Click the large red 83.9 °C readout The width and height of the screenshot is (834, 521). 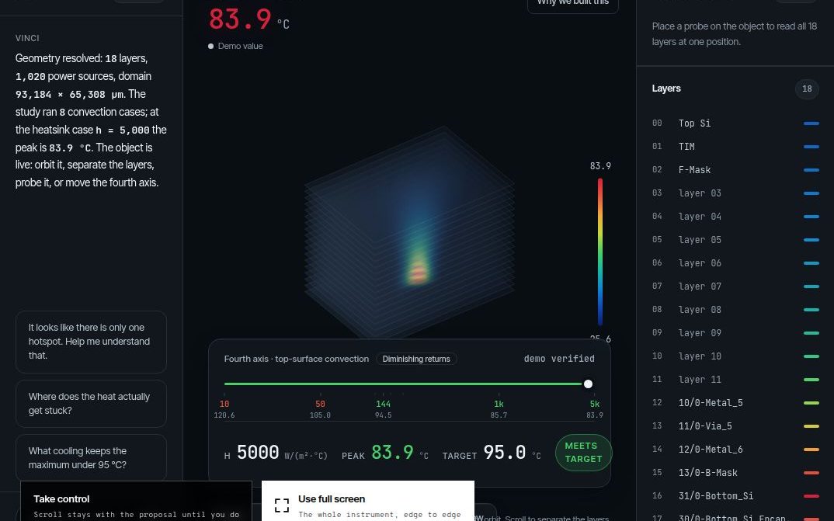pyautogui.click(x=249, y=19)
